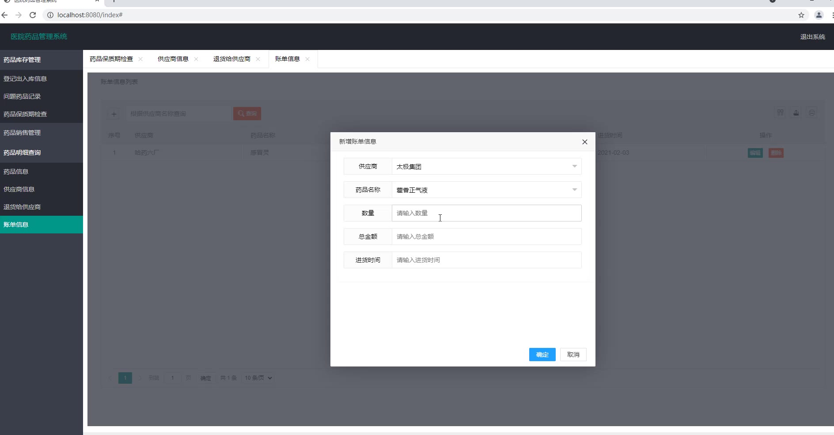Open the table column filter icon
Image resolution: width=834 pixels, height=435 pixels.
click(781, 113)
